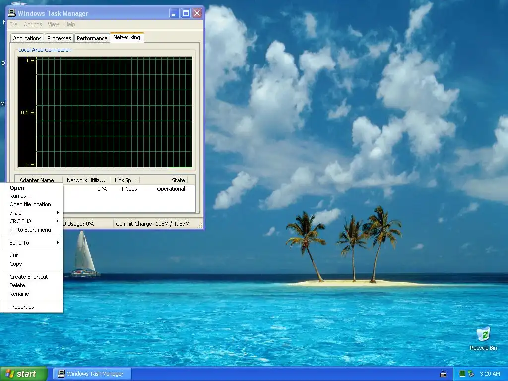Click the network connection tray icon
The image size is (508, 381).
point(471,374)
